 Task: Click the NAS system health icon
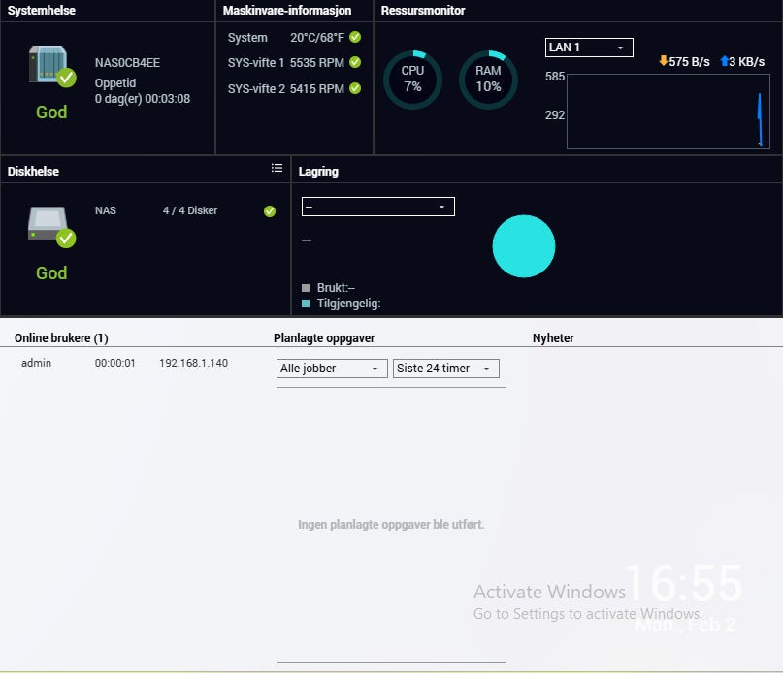(52, 66)
